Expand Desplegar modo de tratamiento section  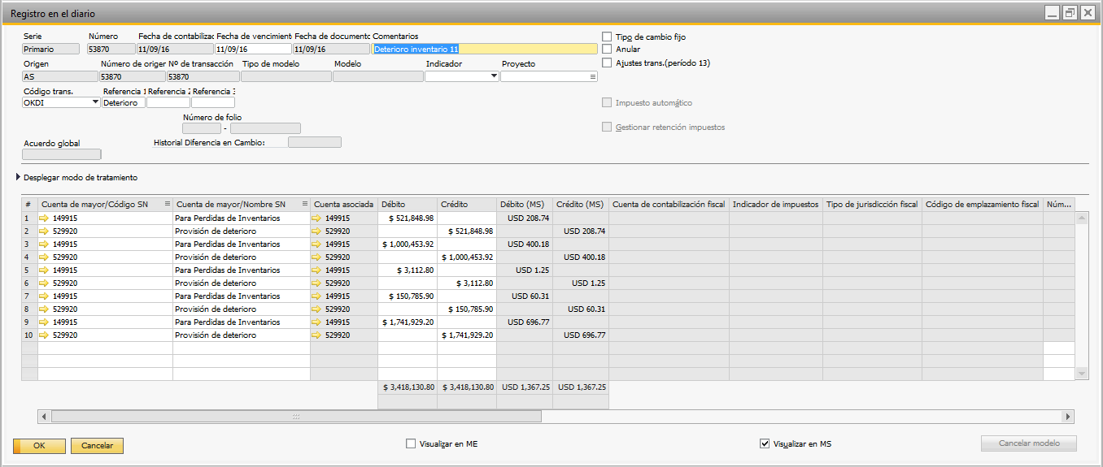20,177
